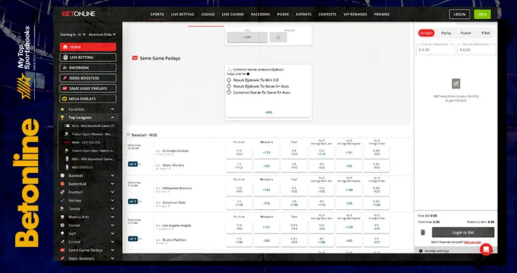The image size is (517, 273).
Task: Open the Same Game Parlays sidebar button
Action: (88, 89)
